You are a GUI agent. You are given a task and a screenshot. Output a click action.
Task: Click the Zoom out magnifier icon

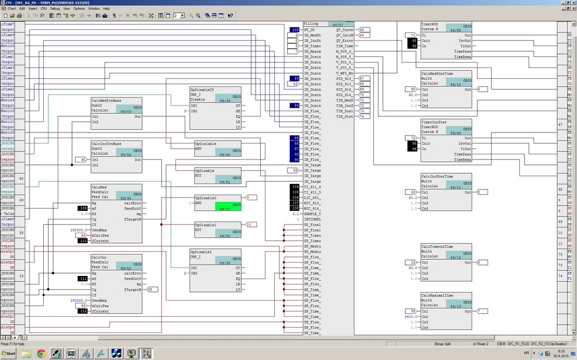point(198,16)
